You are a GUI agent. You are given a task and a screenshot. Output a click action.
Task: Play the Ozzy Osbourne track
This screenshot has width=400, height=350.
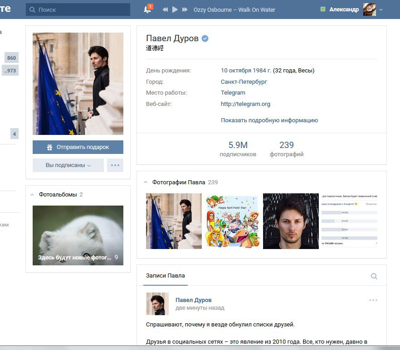175,10
